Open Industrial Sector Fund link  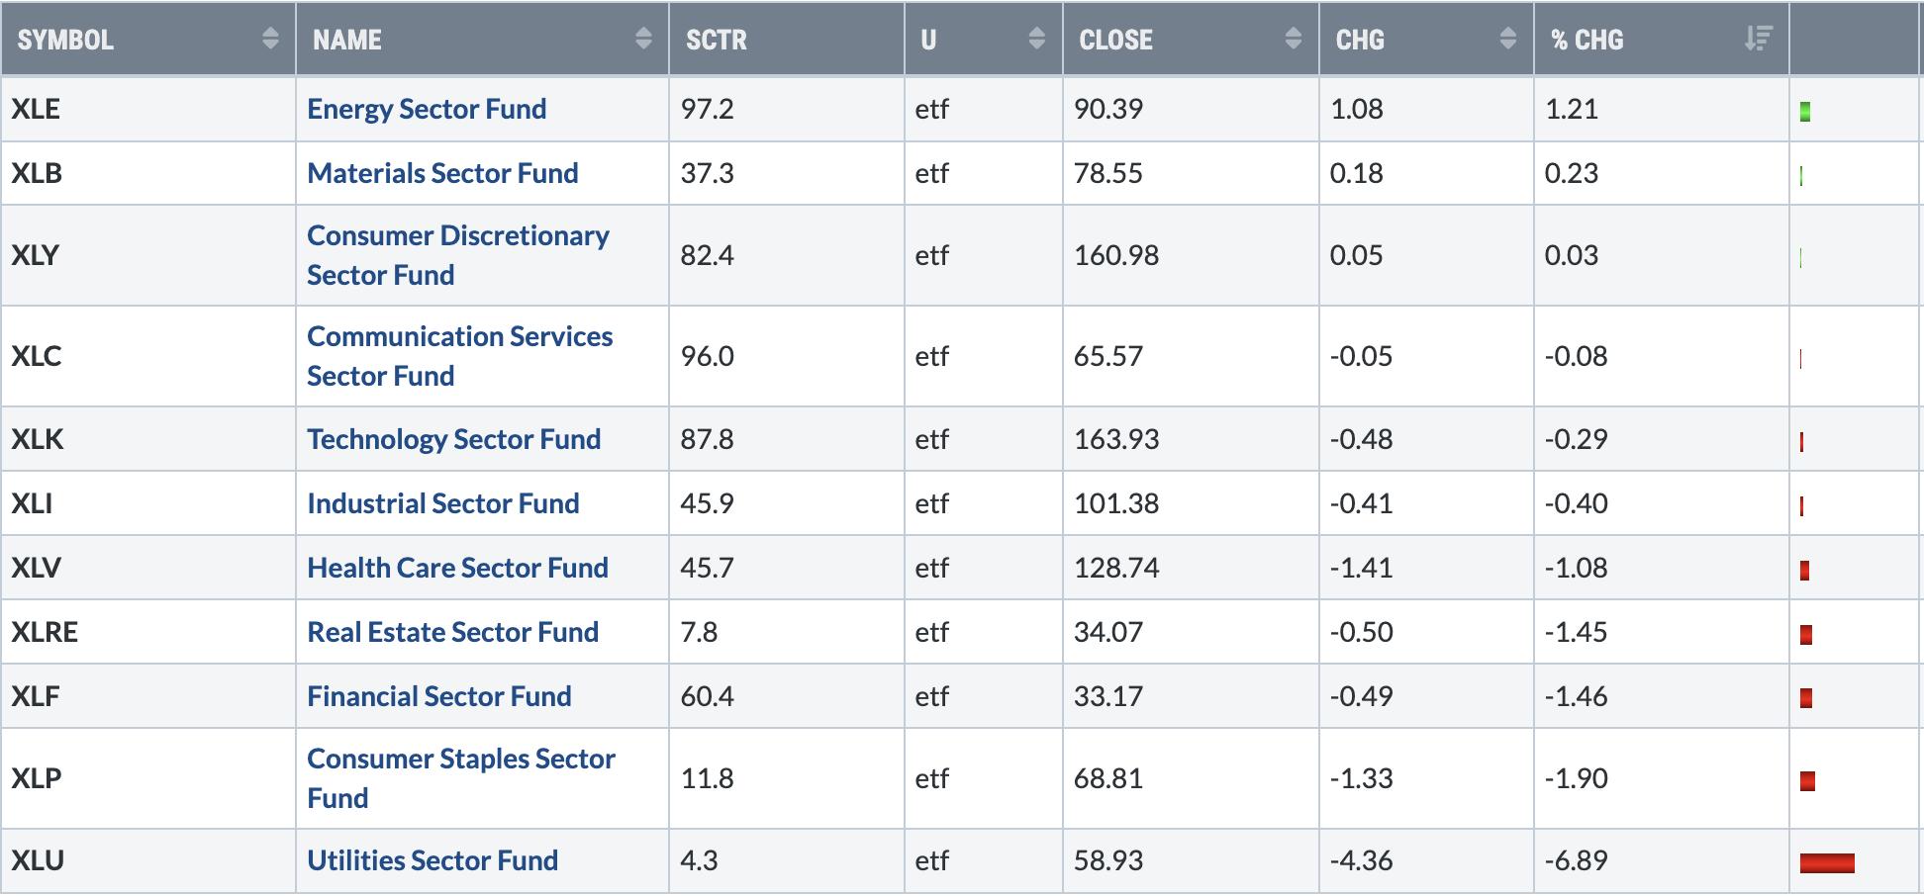pos(442,503)
